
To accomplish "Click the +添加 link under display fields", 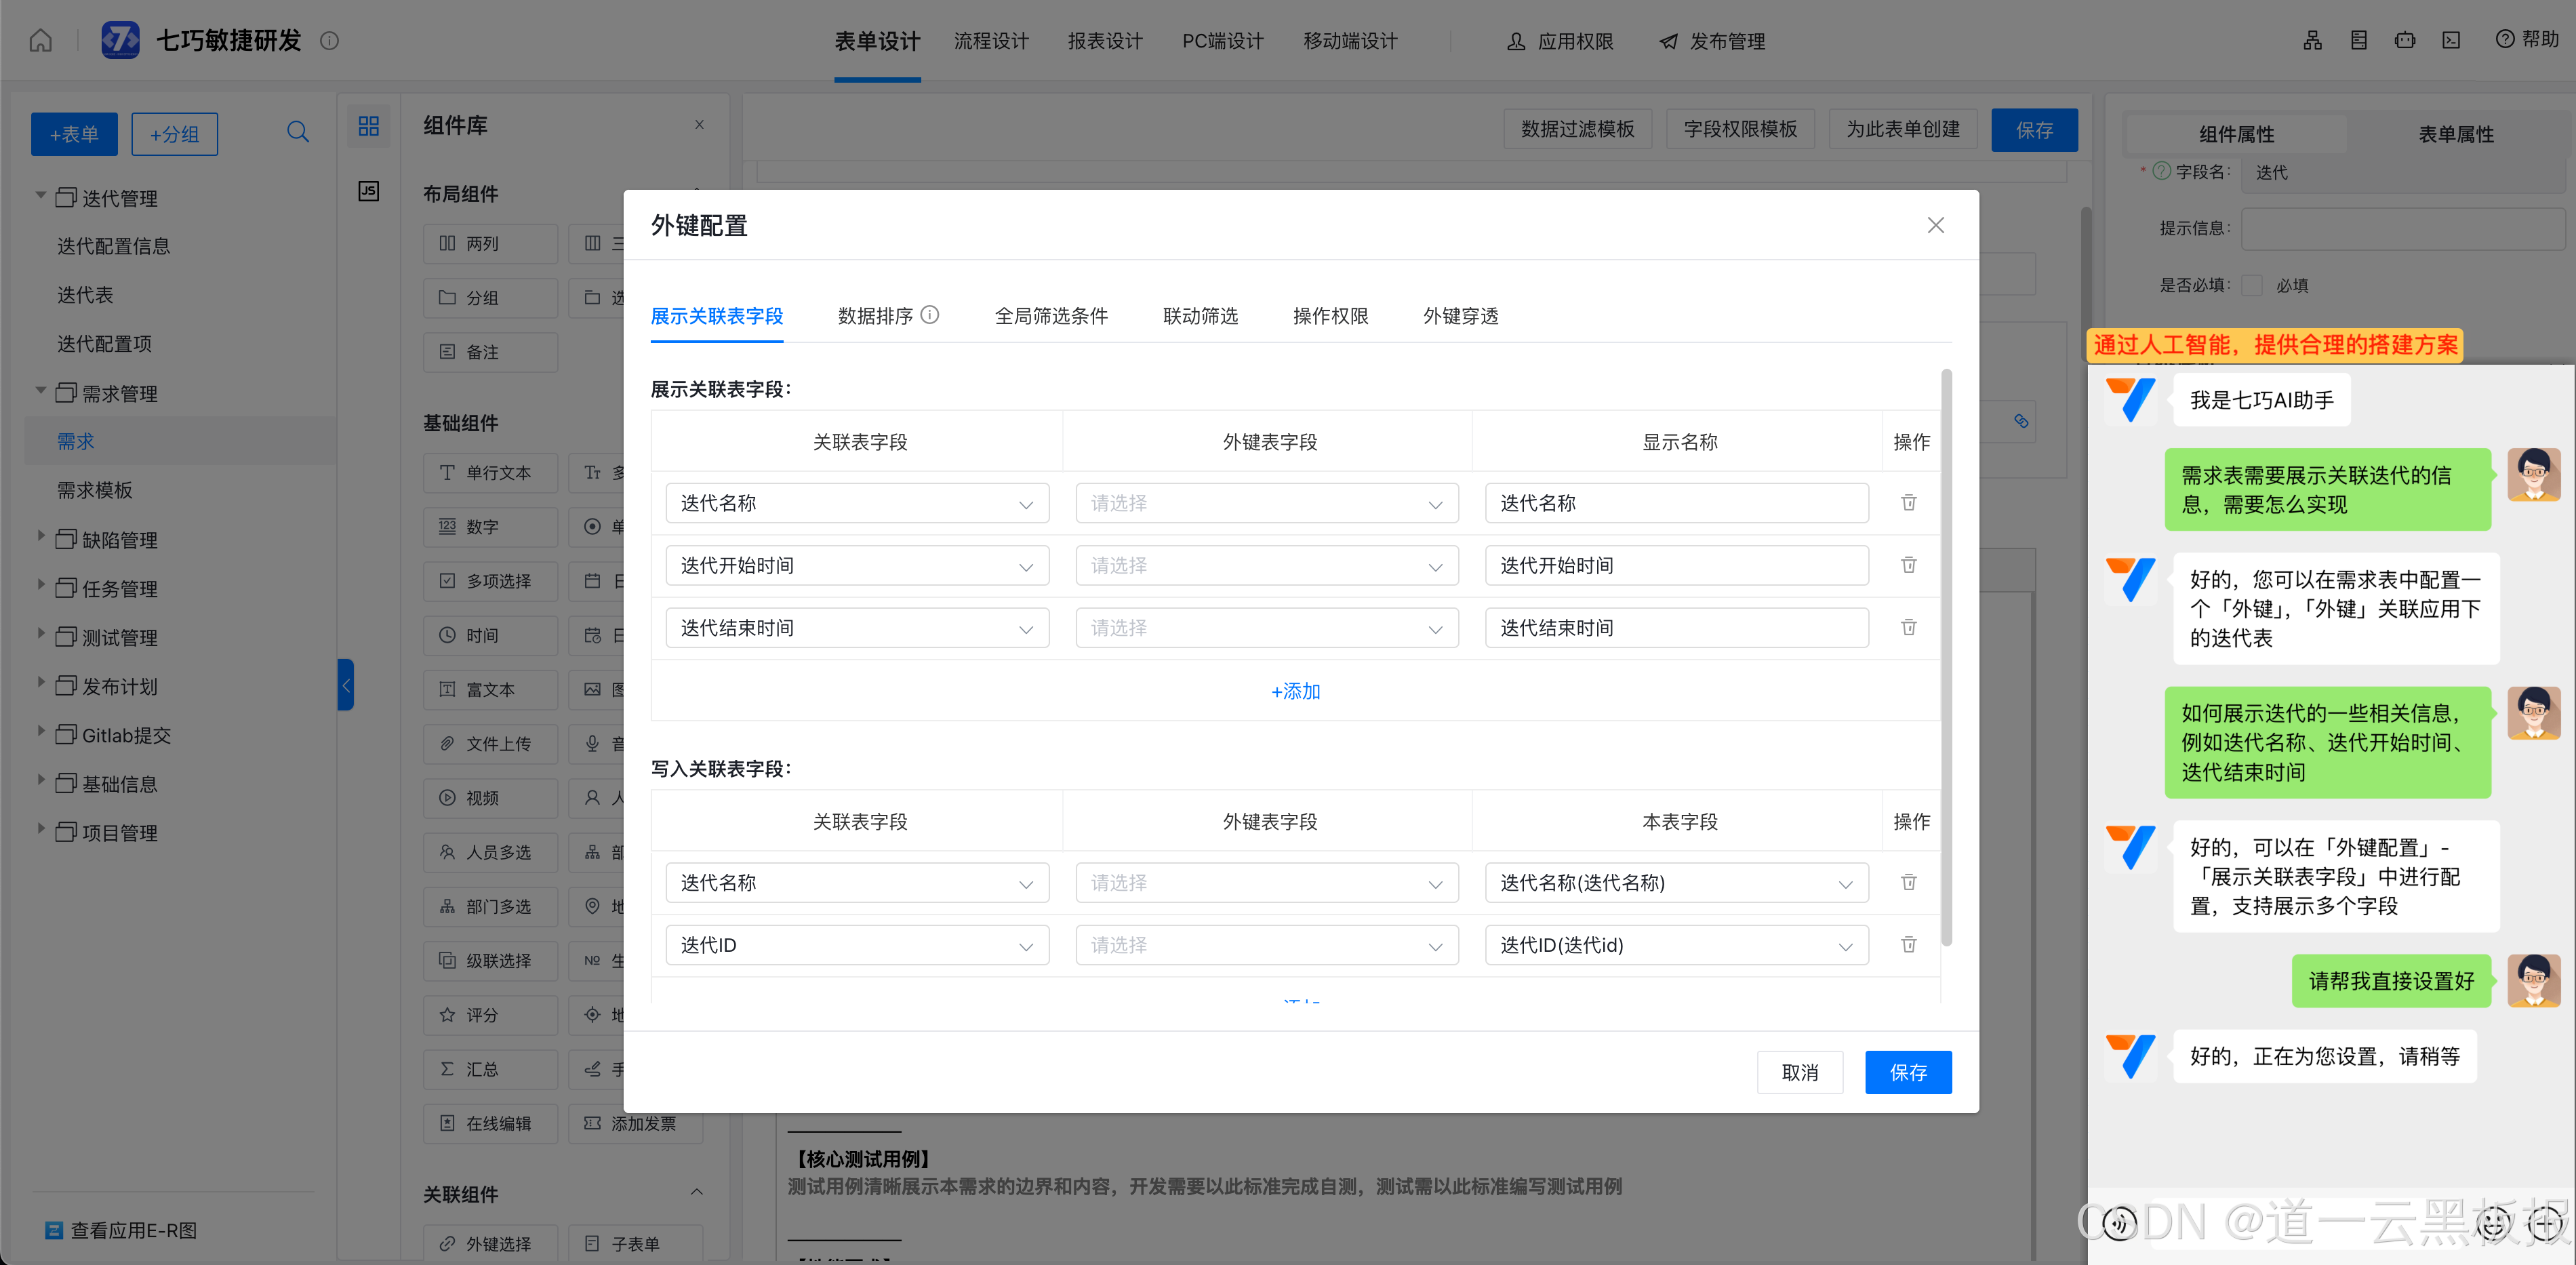I will coord(1295,691).
